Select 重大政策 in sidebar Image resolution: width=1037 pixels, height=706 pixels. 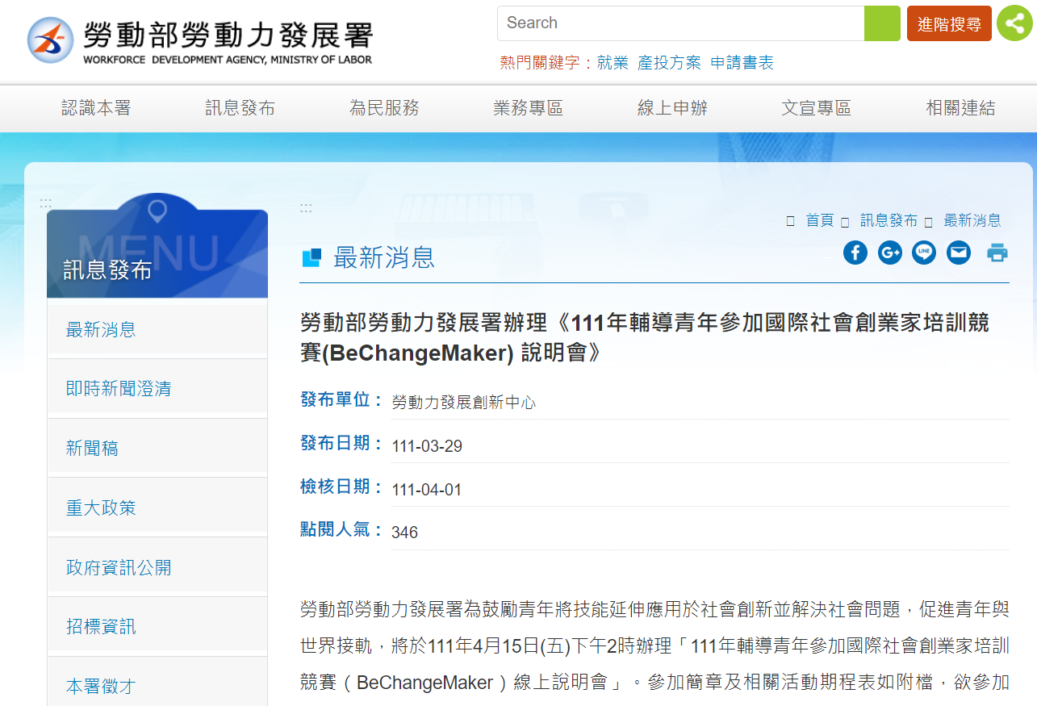[157, 508]
